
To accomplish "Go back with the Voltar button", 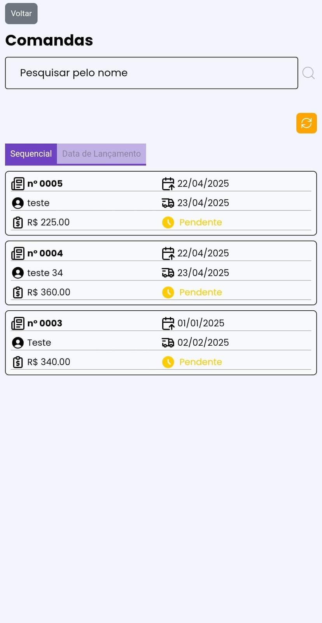I will point(21,14).
